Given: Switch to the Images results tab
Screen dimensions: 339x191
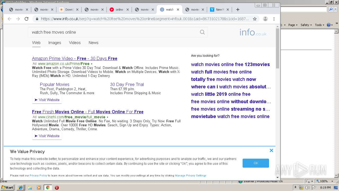Looking at the screenshot, I should coord(55,43).
